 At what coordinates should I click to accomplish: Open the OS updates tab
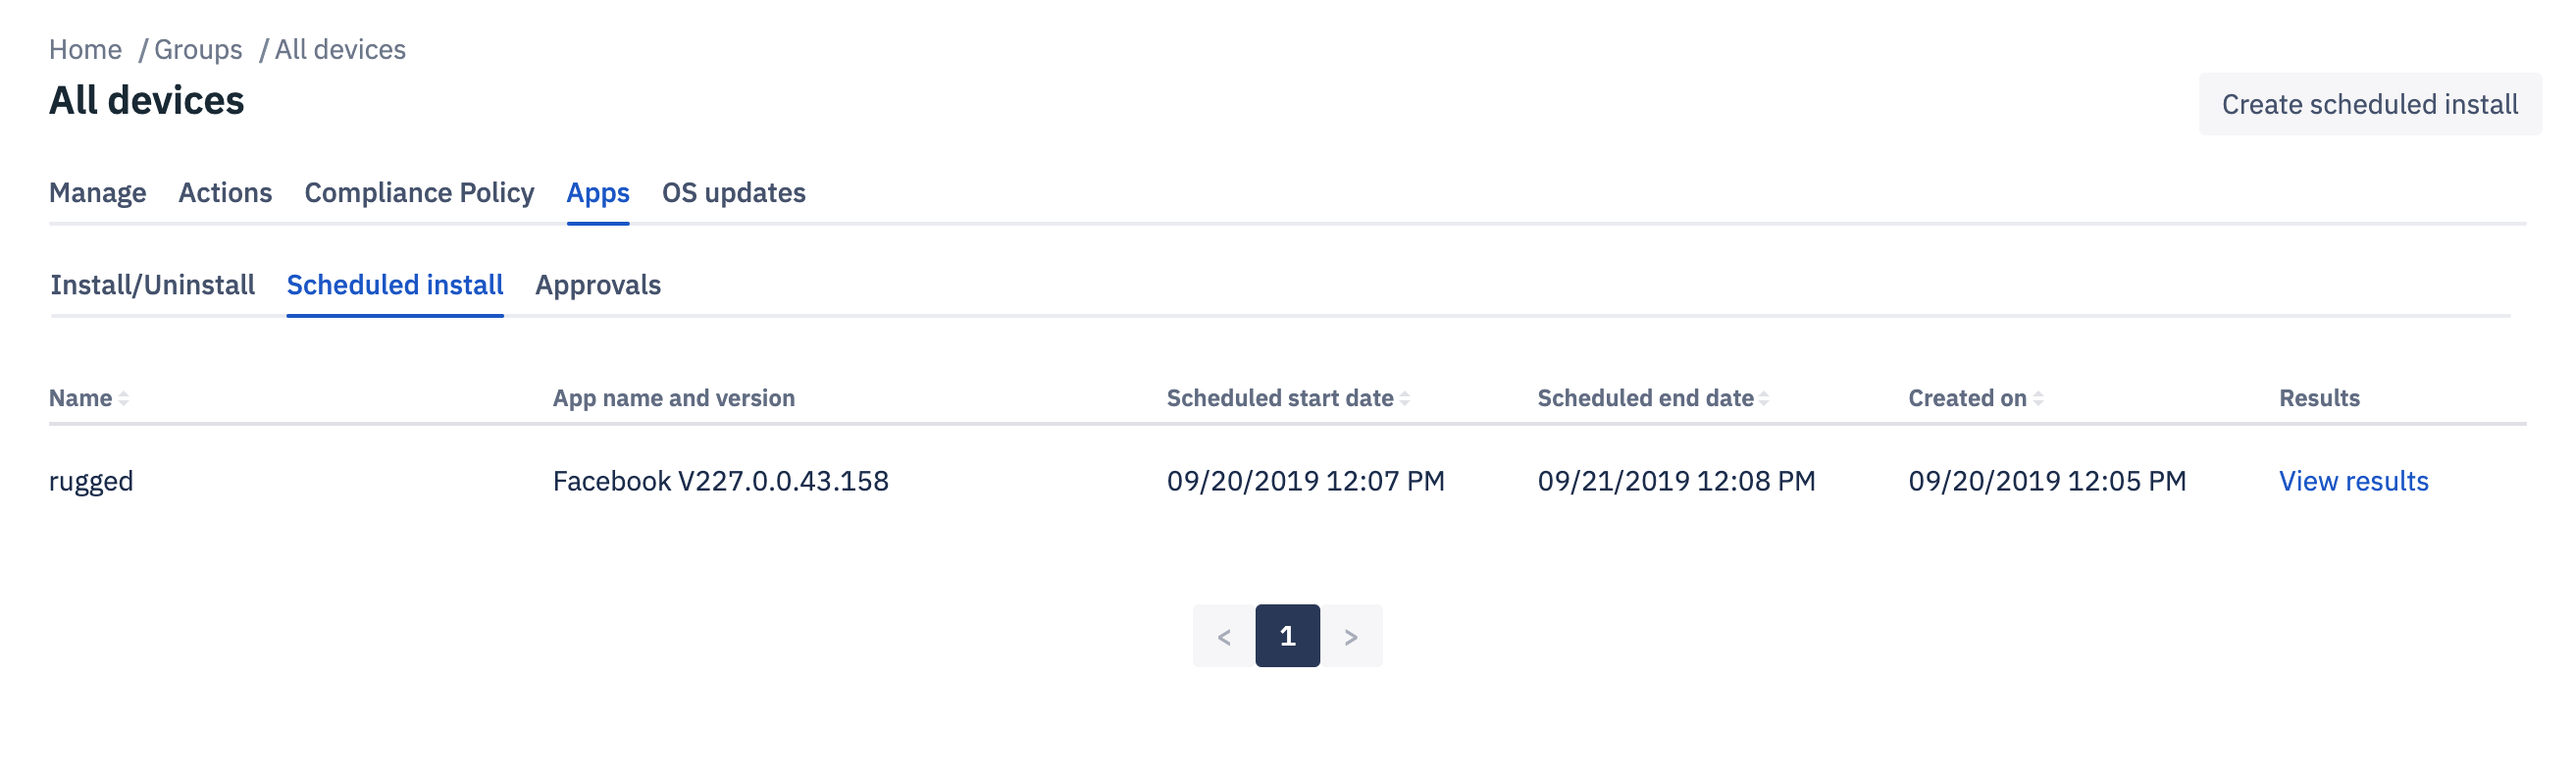[734, 192]
